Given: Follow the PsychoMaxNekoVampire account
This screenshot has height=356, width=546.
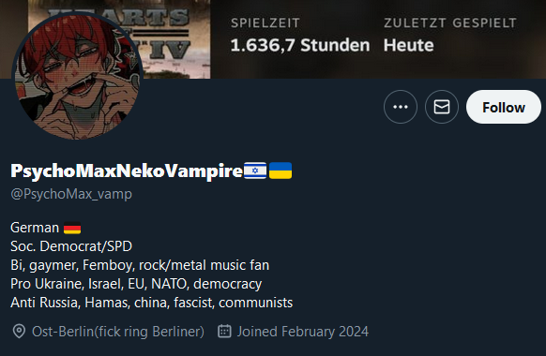Looking at the screenshot, I should coord(504,107).
